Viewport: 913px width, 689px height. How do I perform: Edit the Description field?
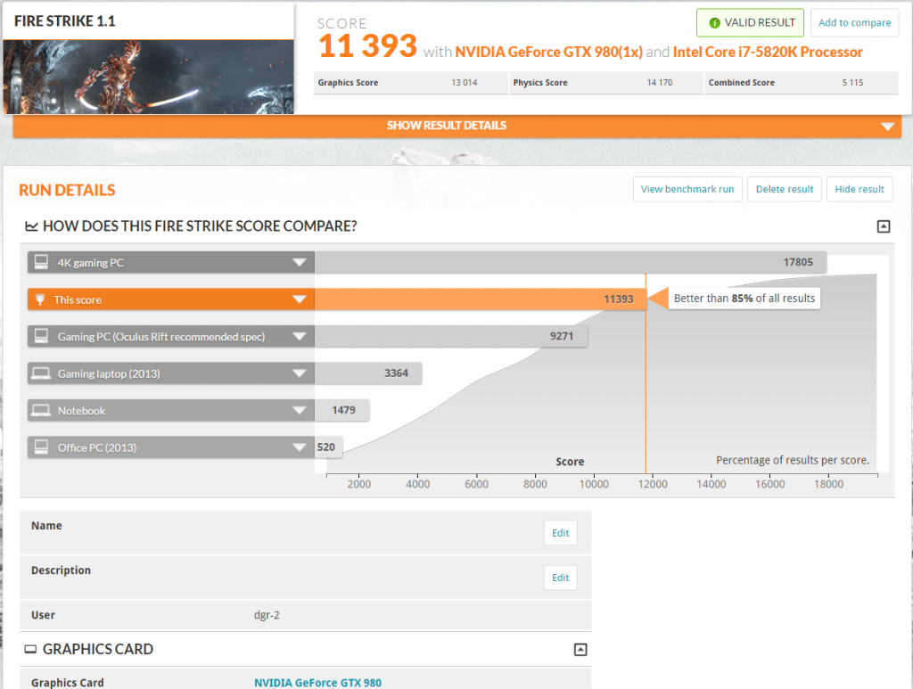click(560, 578)
